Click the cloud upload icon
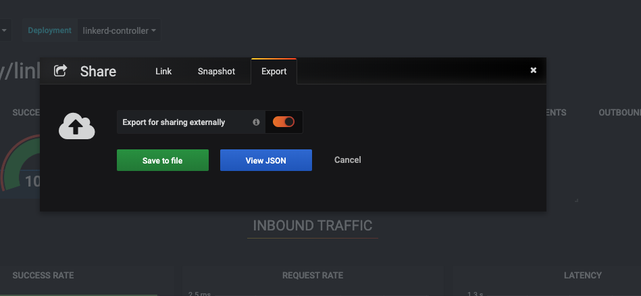 77,126
